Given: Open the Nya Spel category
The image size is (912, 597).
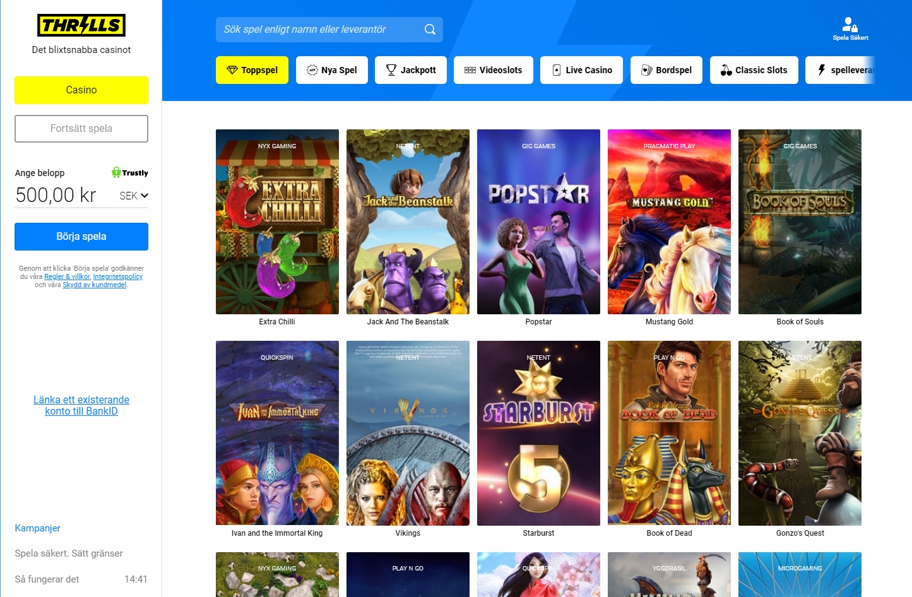Looking at the screenshot, I should pos(332,70).
